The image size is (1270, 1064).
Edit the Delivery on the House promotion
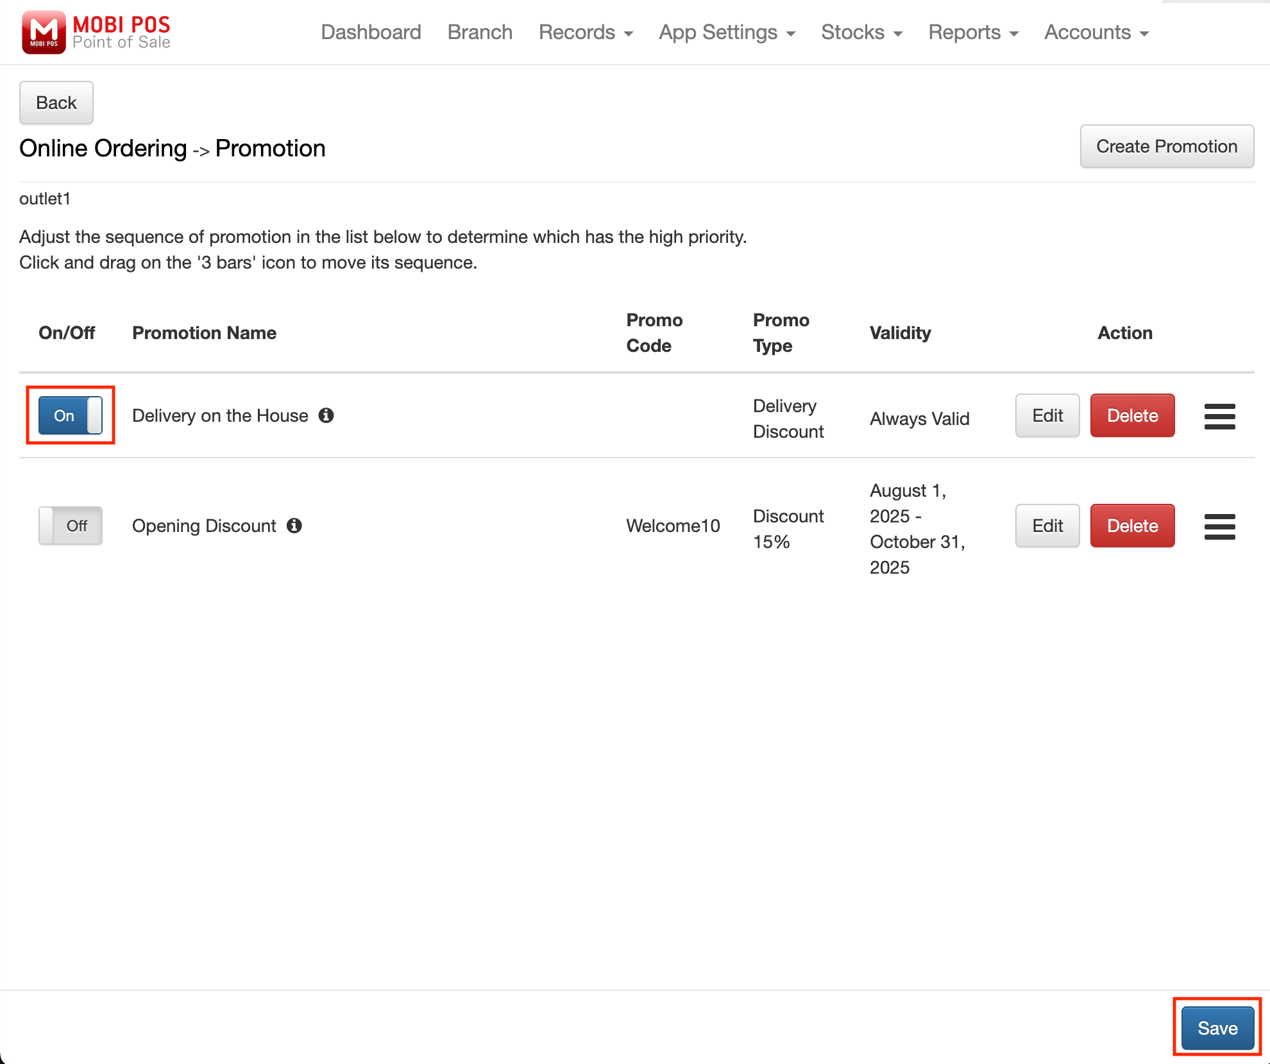pos(1047,415)
